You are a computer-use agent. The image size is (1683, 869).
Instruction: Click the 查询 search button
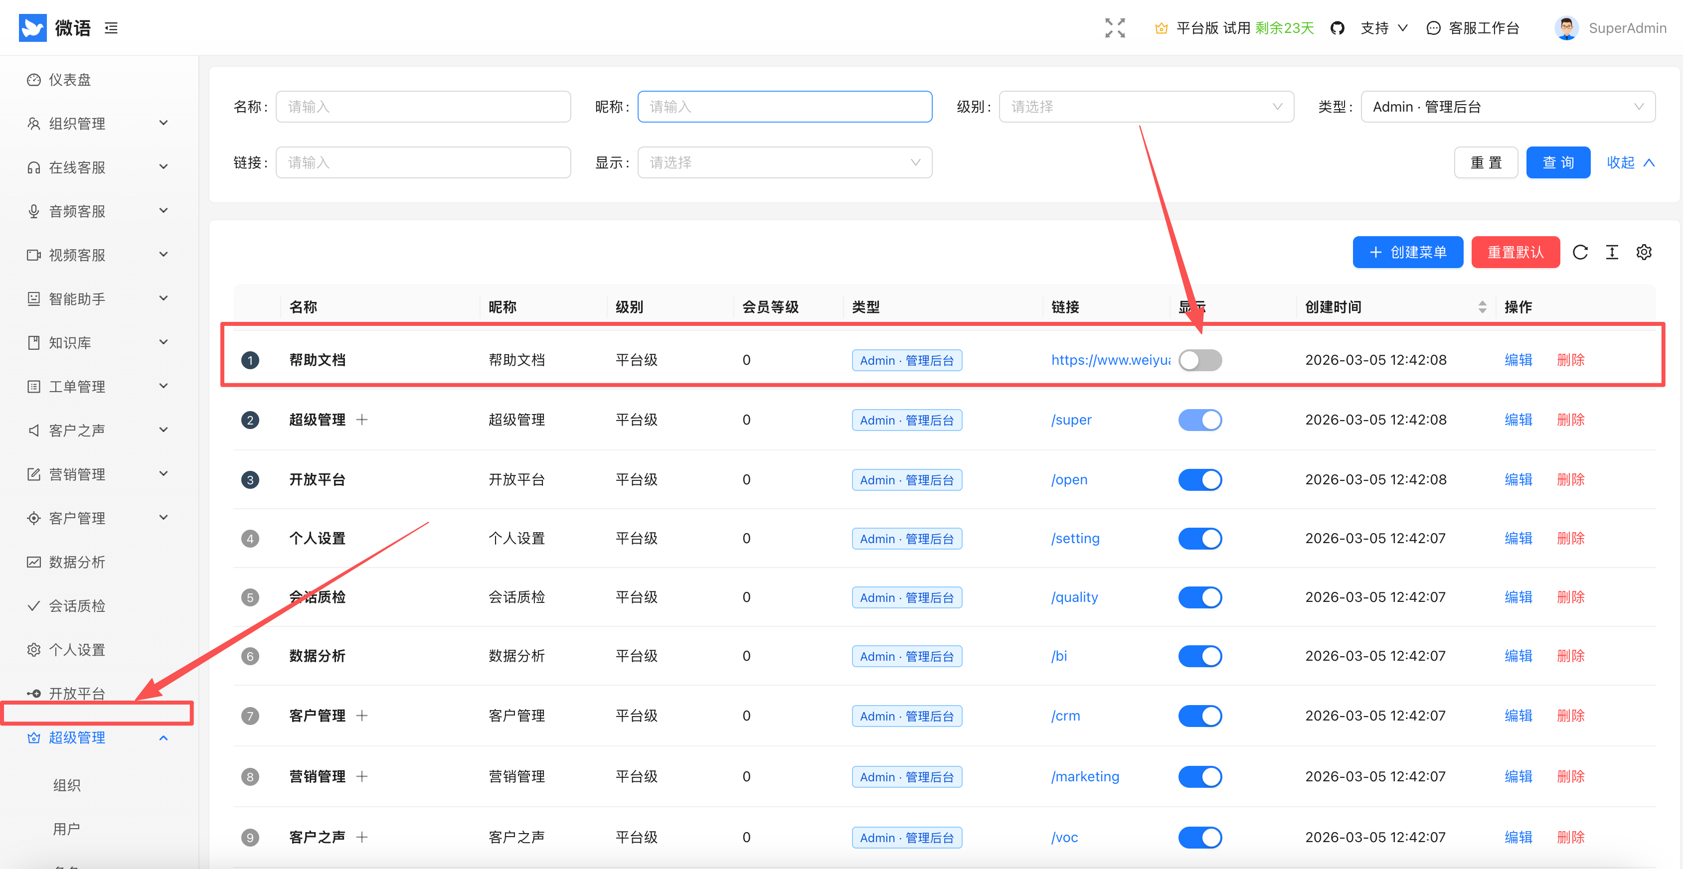coord(1557,162)
